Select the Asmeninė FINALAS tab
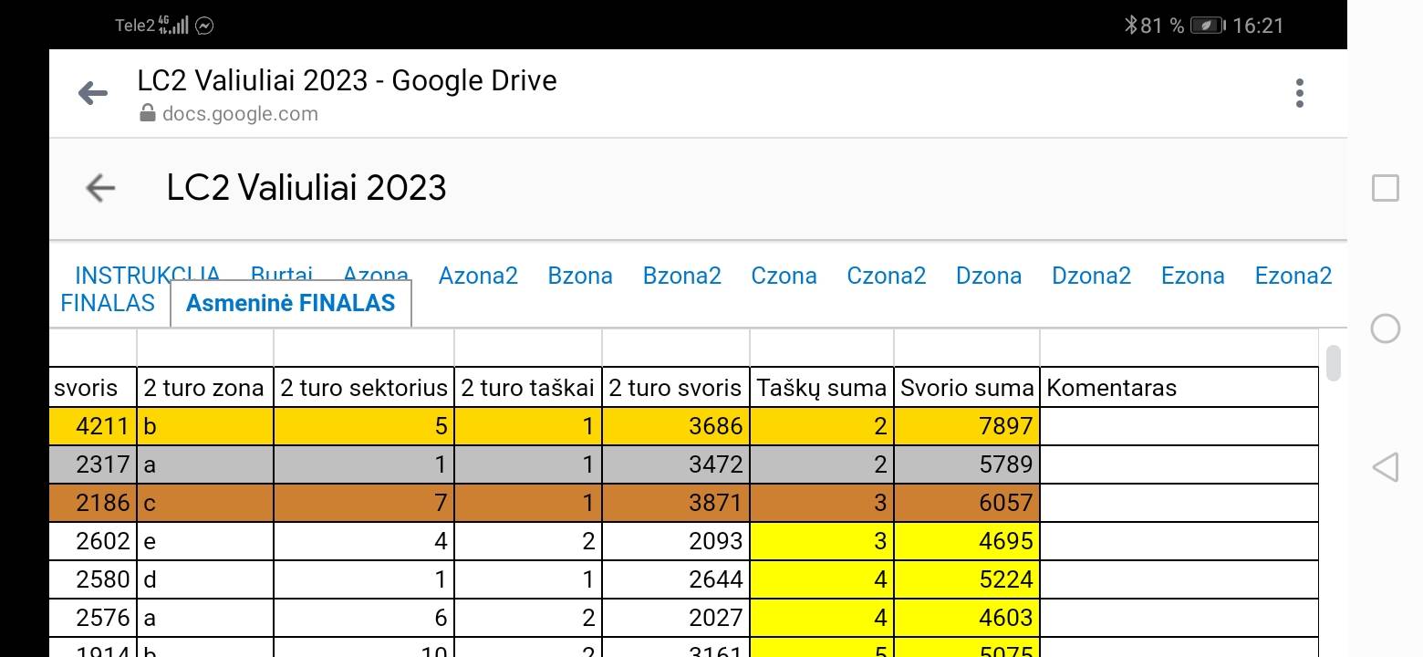Viewport: 1423px width, 657px height. tap(290, 304)
